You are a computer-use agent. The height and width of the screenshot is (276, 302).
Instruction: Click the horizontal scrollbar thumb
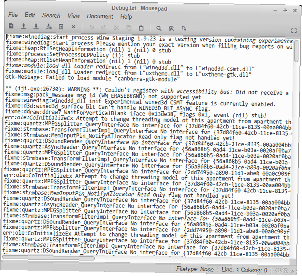point(49,258)
